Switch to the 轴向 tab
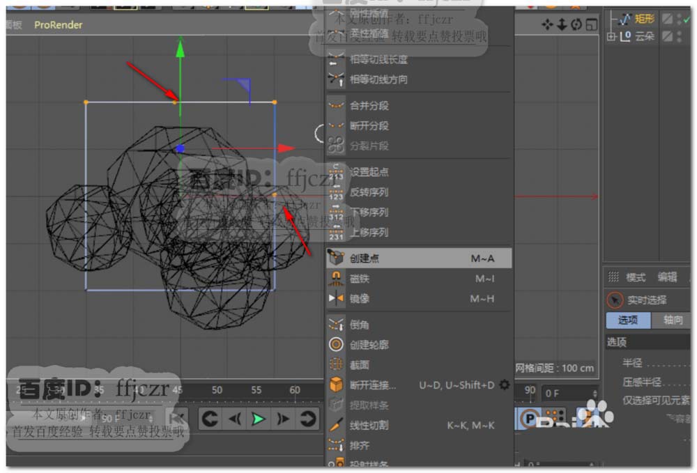 673,320
